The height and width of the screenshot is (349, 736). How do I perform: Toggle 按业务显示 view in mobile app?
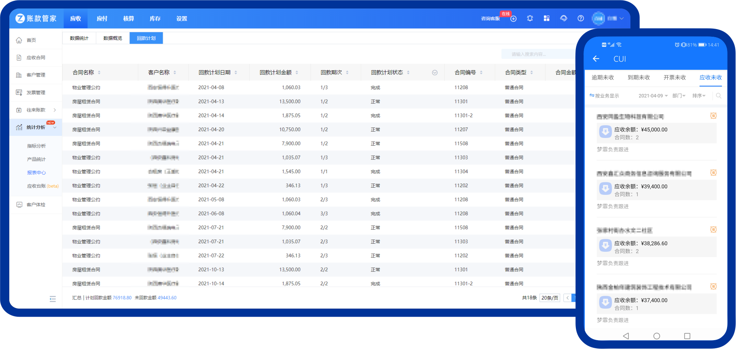pos(604,96)
